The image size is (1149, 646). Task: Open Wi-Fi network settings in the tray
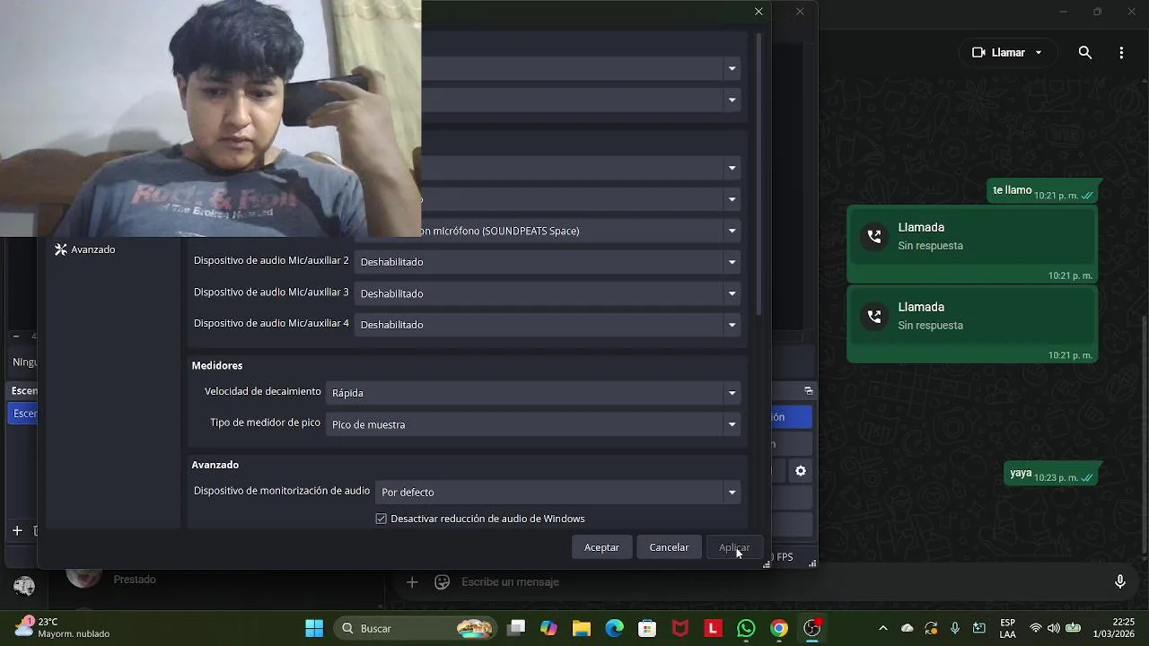pos(1036,628)
